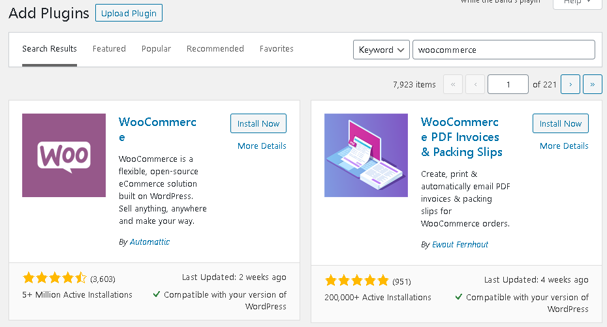Click the 7,923 items count text

point(414,84)
